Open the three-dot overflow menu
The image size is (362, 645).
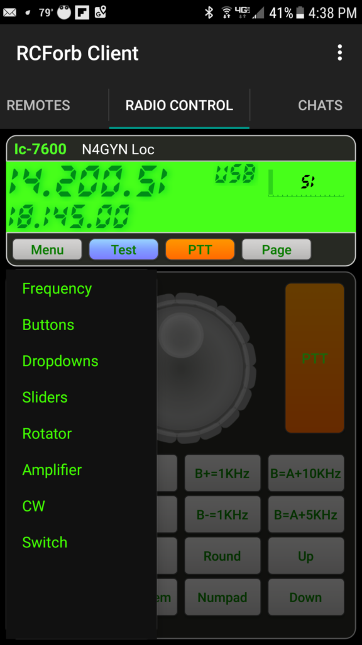tap(339, 53)
